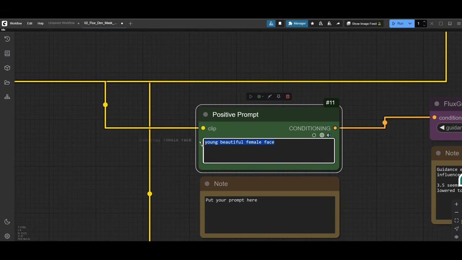Open the node library sidebar icon
Screen dimensions: 462x260
point(7,53)
